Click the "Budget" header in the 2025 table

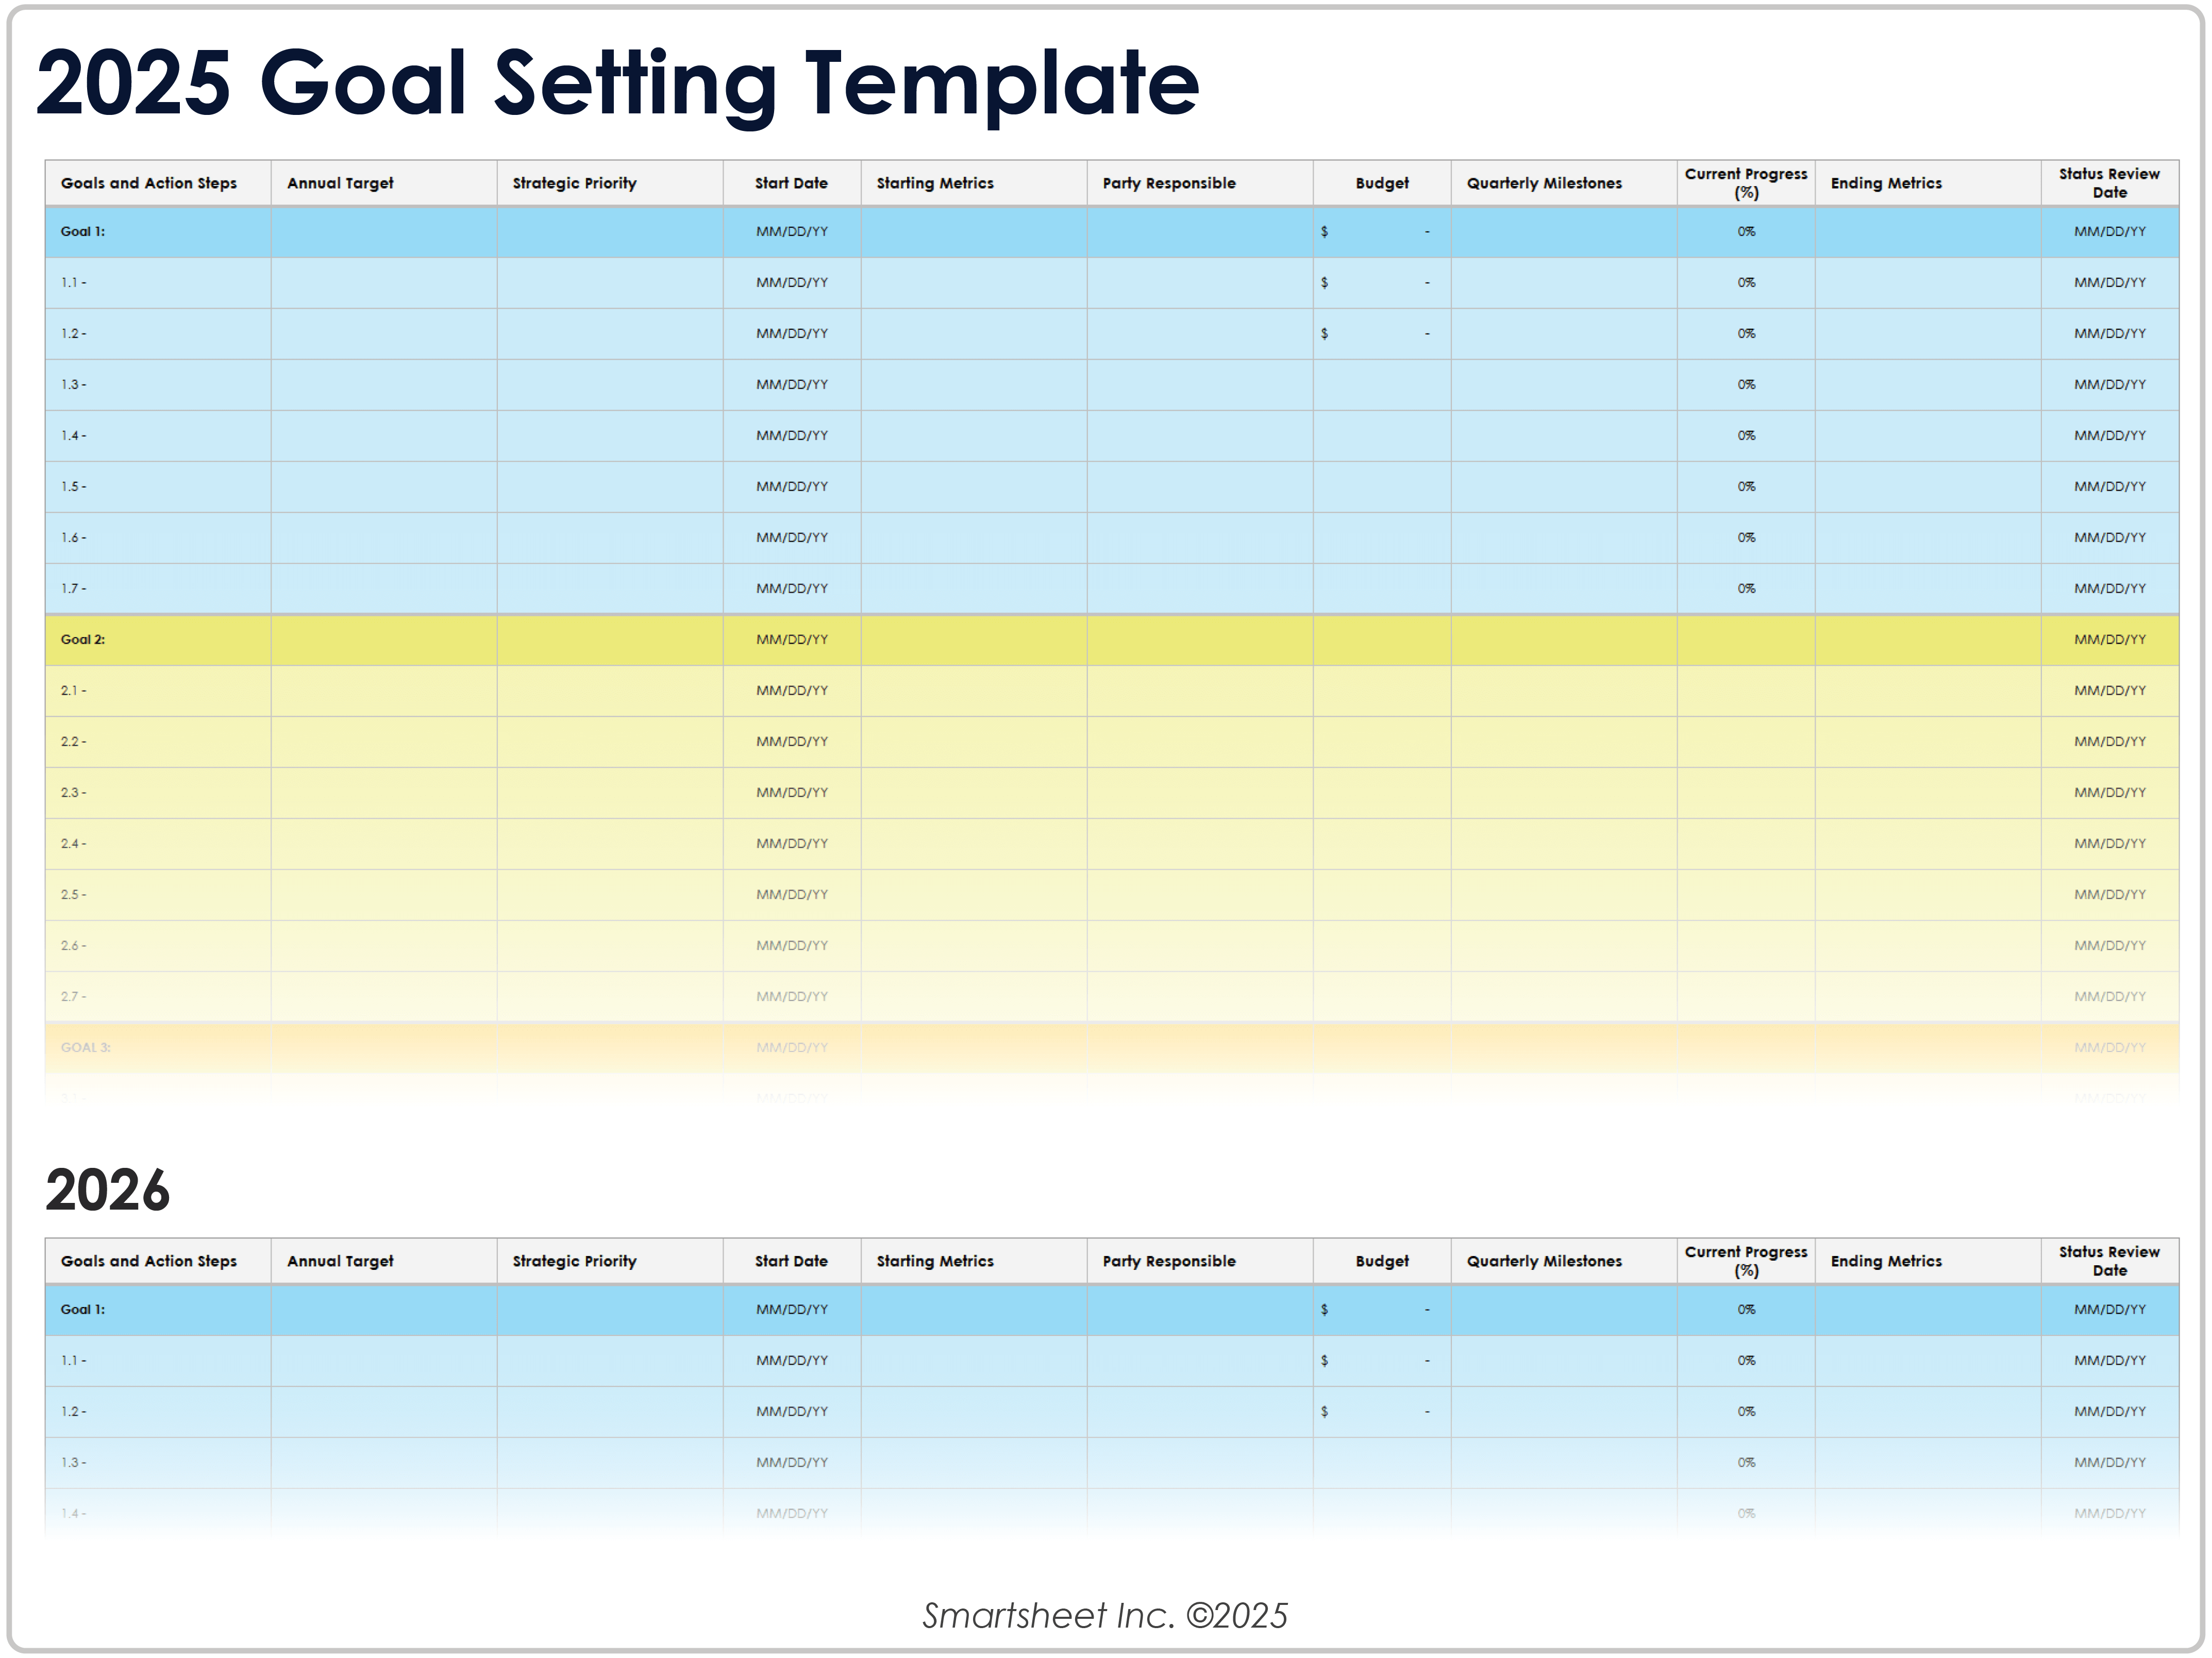(1381, 183)
